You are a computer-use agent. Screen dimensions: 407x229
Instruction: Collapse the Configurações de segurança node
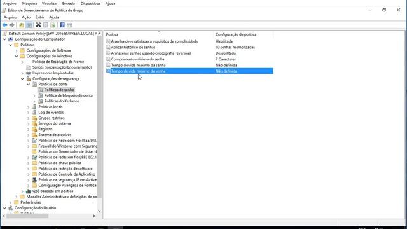point(23,79)
